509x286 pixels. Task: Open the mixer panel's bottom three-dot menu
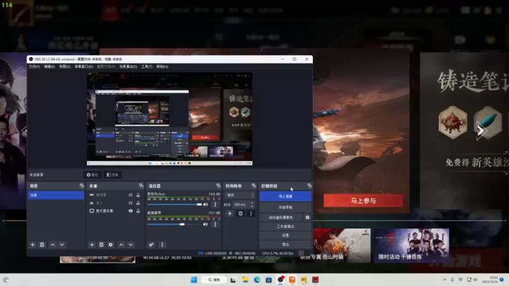coord(162,245)
